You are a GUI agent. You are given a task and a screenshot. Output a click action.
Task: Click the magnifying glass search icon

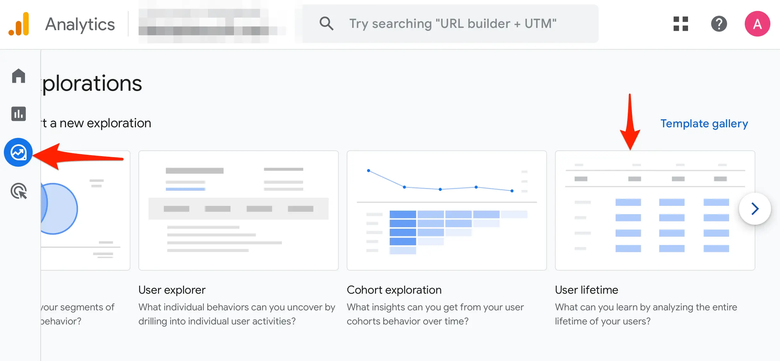click(x=326, y=24)
